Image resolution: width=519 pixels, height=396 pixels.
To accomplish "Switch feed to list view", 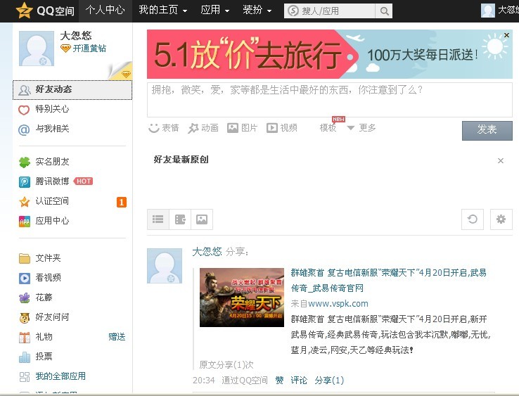I will 158,219.
